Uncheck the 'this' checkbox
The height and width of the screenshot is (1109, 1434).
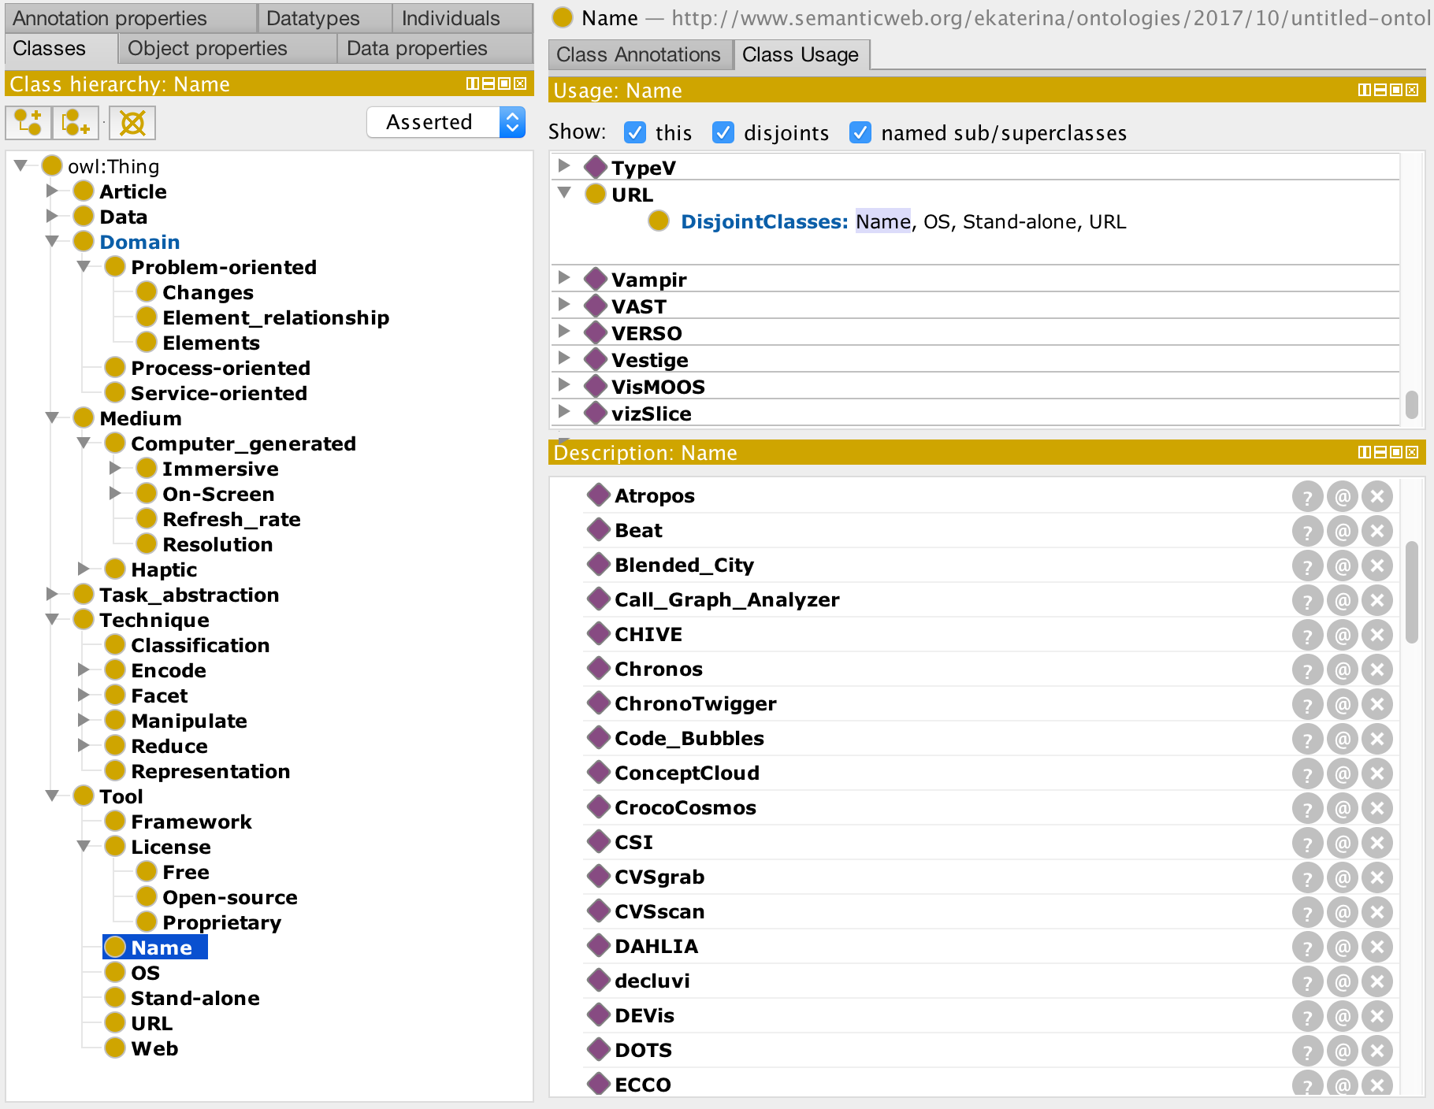[x=635, y=133]
